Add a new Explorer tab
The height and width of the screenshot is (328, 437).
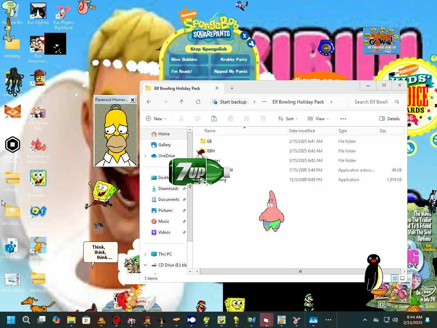pyautogui.click(x=232, y=88)
